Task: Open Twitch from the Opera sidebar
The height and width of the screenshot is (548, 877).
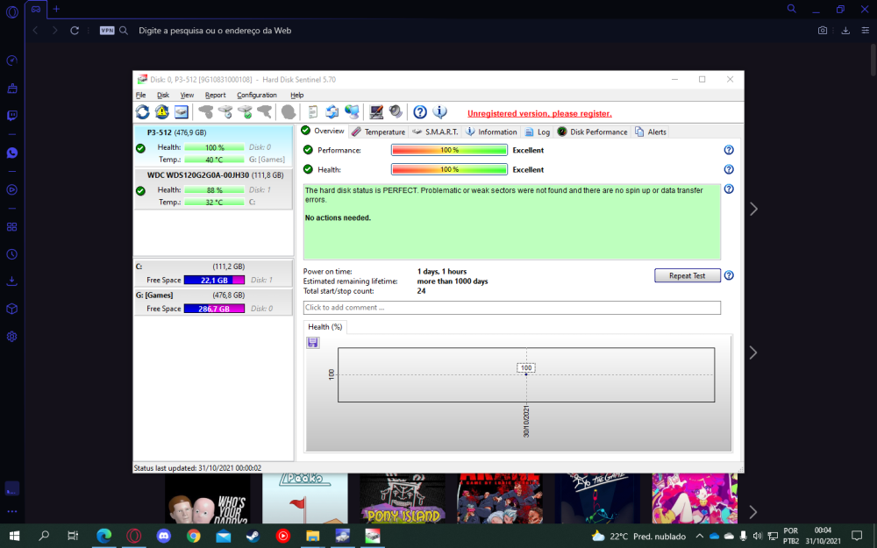Action: click(12, 115)
